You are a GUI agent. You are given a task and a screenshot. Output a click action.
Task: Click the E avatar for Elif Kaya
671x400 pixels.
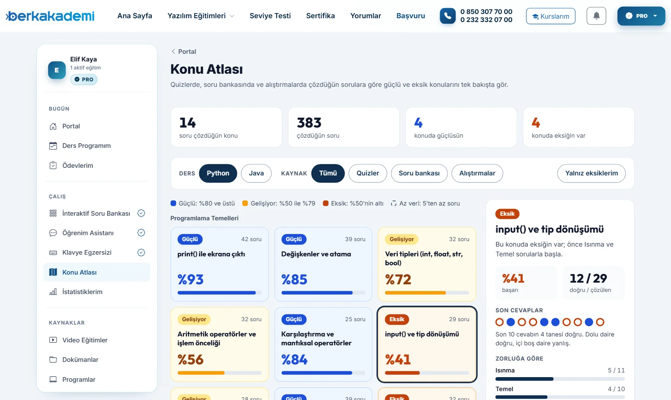[57, 70]
